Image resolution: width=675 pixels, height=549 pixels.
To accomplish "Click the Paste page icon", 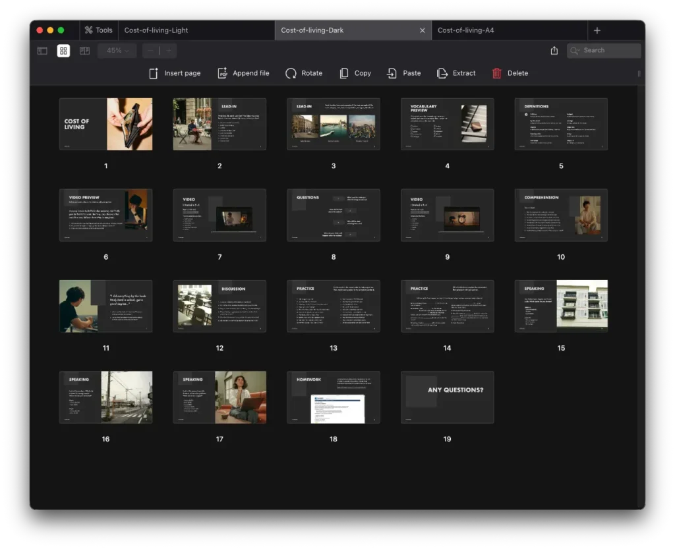I will pyautogui.click(x=392, y=73).
